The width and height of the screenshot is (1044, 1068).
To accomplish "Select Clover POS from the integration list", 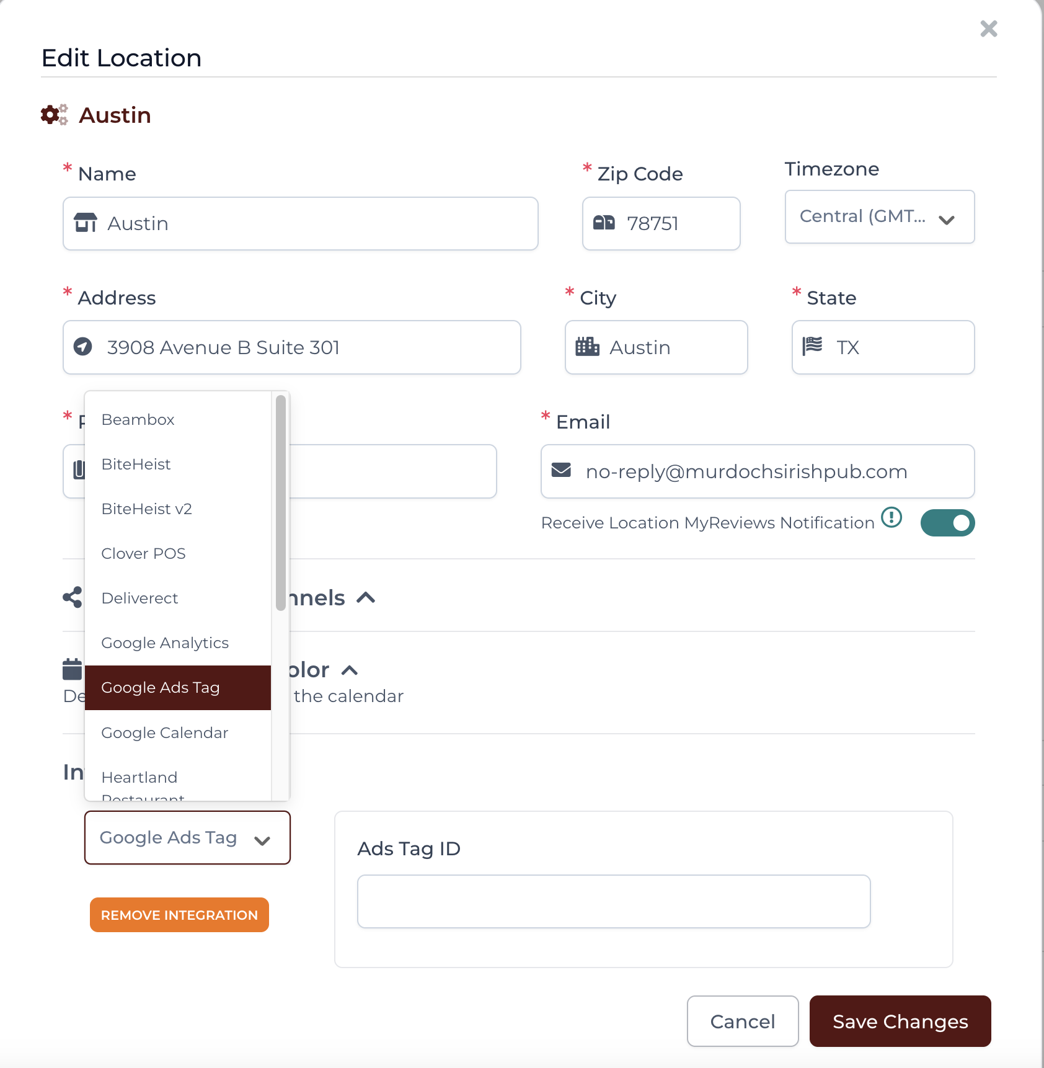I will coord(144,553).
